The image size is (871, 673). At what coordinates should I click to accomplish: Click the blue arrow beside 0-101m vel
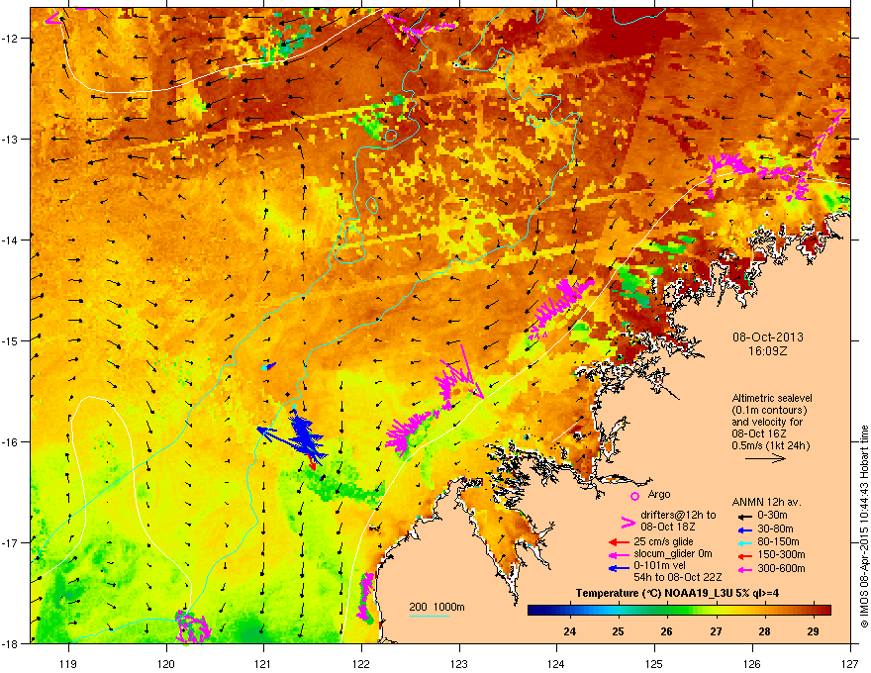point(619,568)
